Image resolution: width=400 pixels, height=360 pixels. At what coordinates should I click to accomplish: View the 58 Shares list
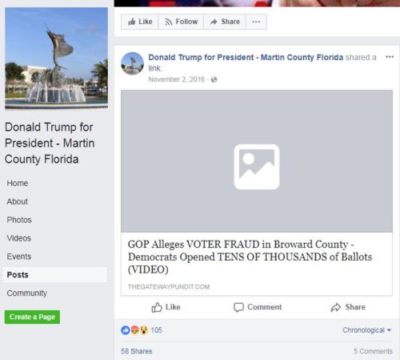137,351
